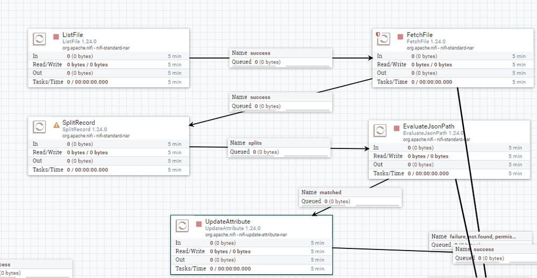Click 'SplitRecord 1.24.0' version text
This screenshot has width=537, height=278.
coord(84,129)
